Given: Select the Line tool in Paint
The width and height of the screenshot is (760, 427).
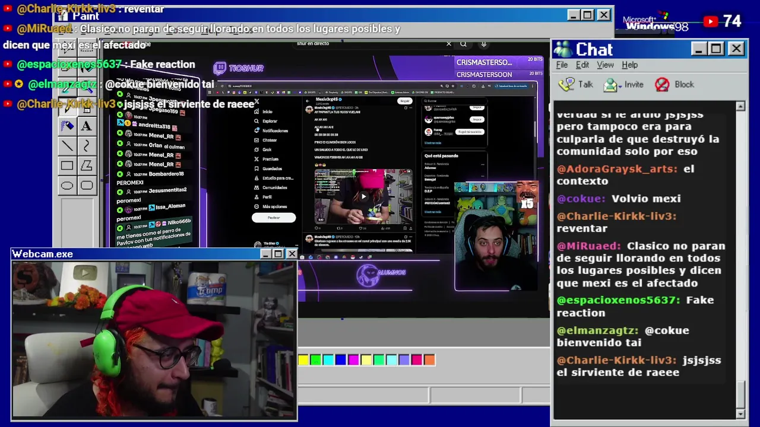Looking at the screenshot, I should tap(67, 145).
